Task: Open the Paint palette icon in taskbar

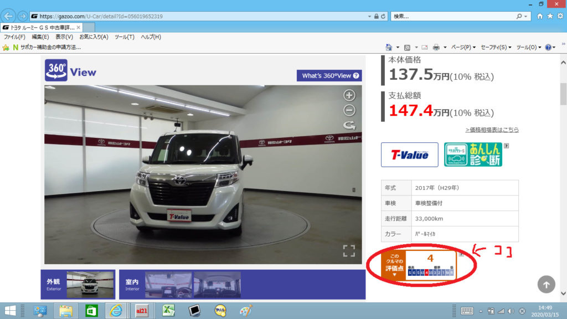Action: (x=246, y=311)
